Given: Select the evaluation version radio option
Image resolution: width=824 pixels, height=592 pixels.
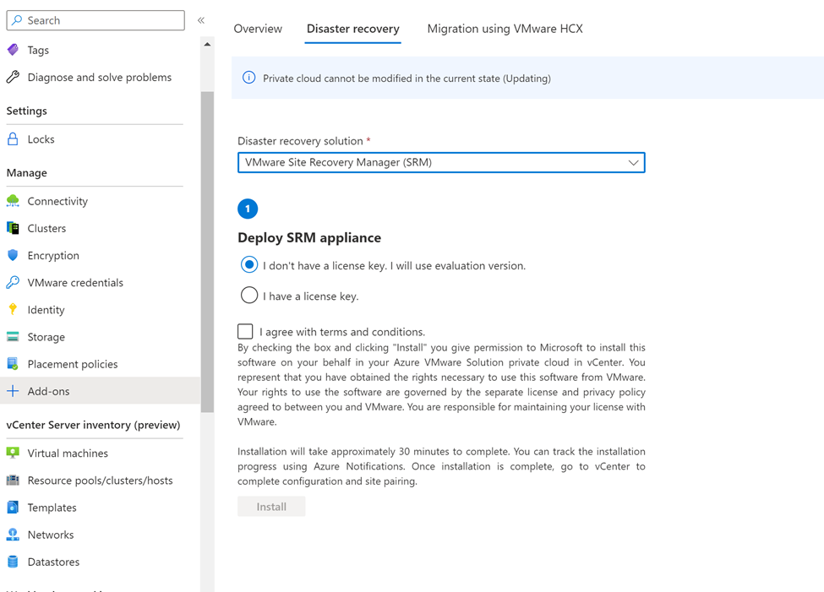Looking at the screenshot, I should (249, 265).
